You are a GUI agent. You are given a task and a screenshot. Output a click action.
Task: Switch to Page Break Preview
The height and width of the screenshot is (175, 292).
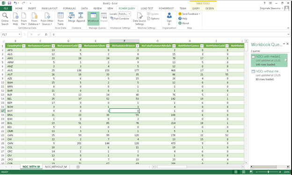[251, 172]
